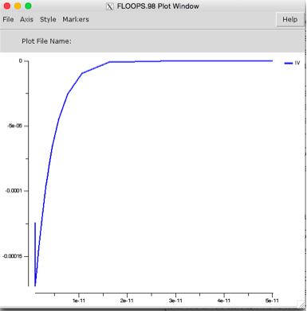
Task: Click the Plot File Name label
Action: [46, 41]
